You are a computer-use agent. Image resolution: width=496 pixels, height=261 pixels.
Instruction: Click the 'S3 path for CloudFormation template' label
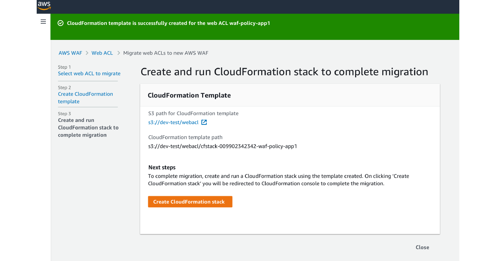(x=193, y=113)
